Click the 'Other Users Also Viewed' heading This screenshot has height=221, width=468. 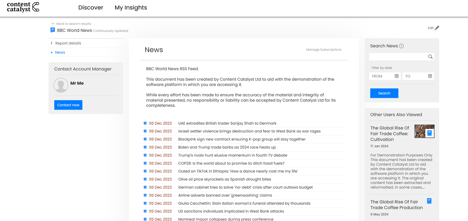(396, 115)
